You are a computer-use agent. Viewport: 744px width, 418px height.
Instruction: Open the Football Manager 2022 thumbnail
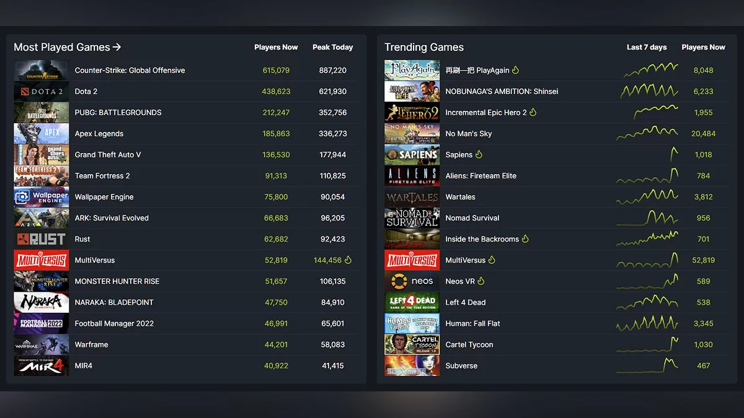coord(42,323)
